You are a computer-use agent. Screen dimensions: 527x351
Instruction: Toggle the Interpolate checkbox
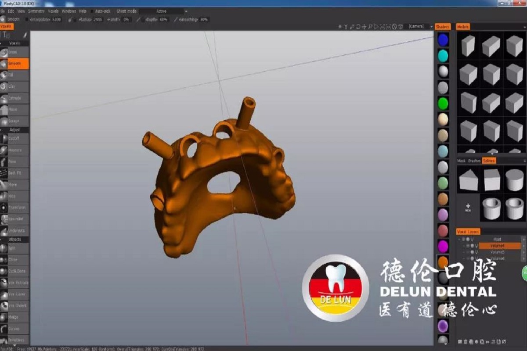click(28, 19)
